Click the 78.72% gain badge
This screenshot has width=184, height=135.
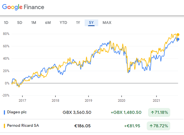point(159,126)
